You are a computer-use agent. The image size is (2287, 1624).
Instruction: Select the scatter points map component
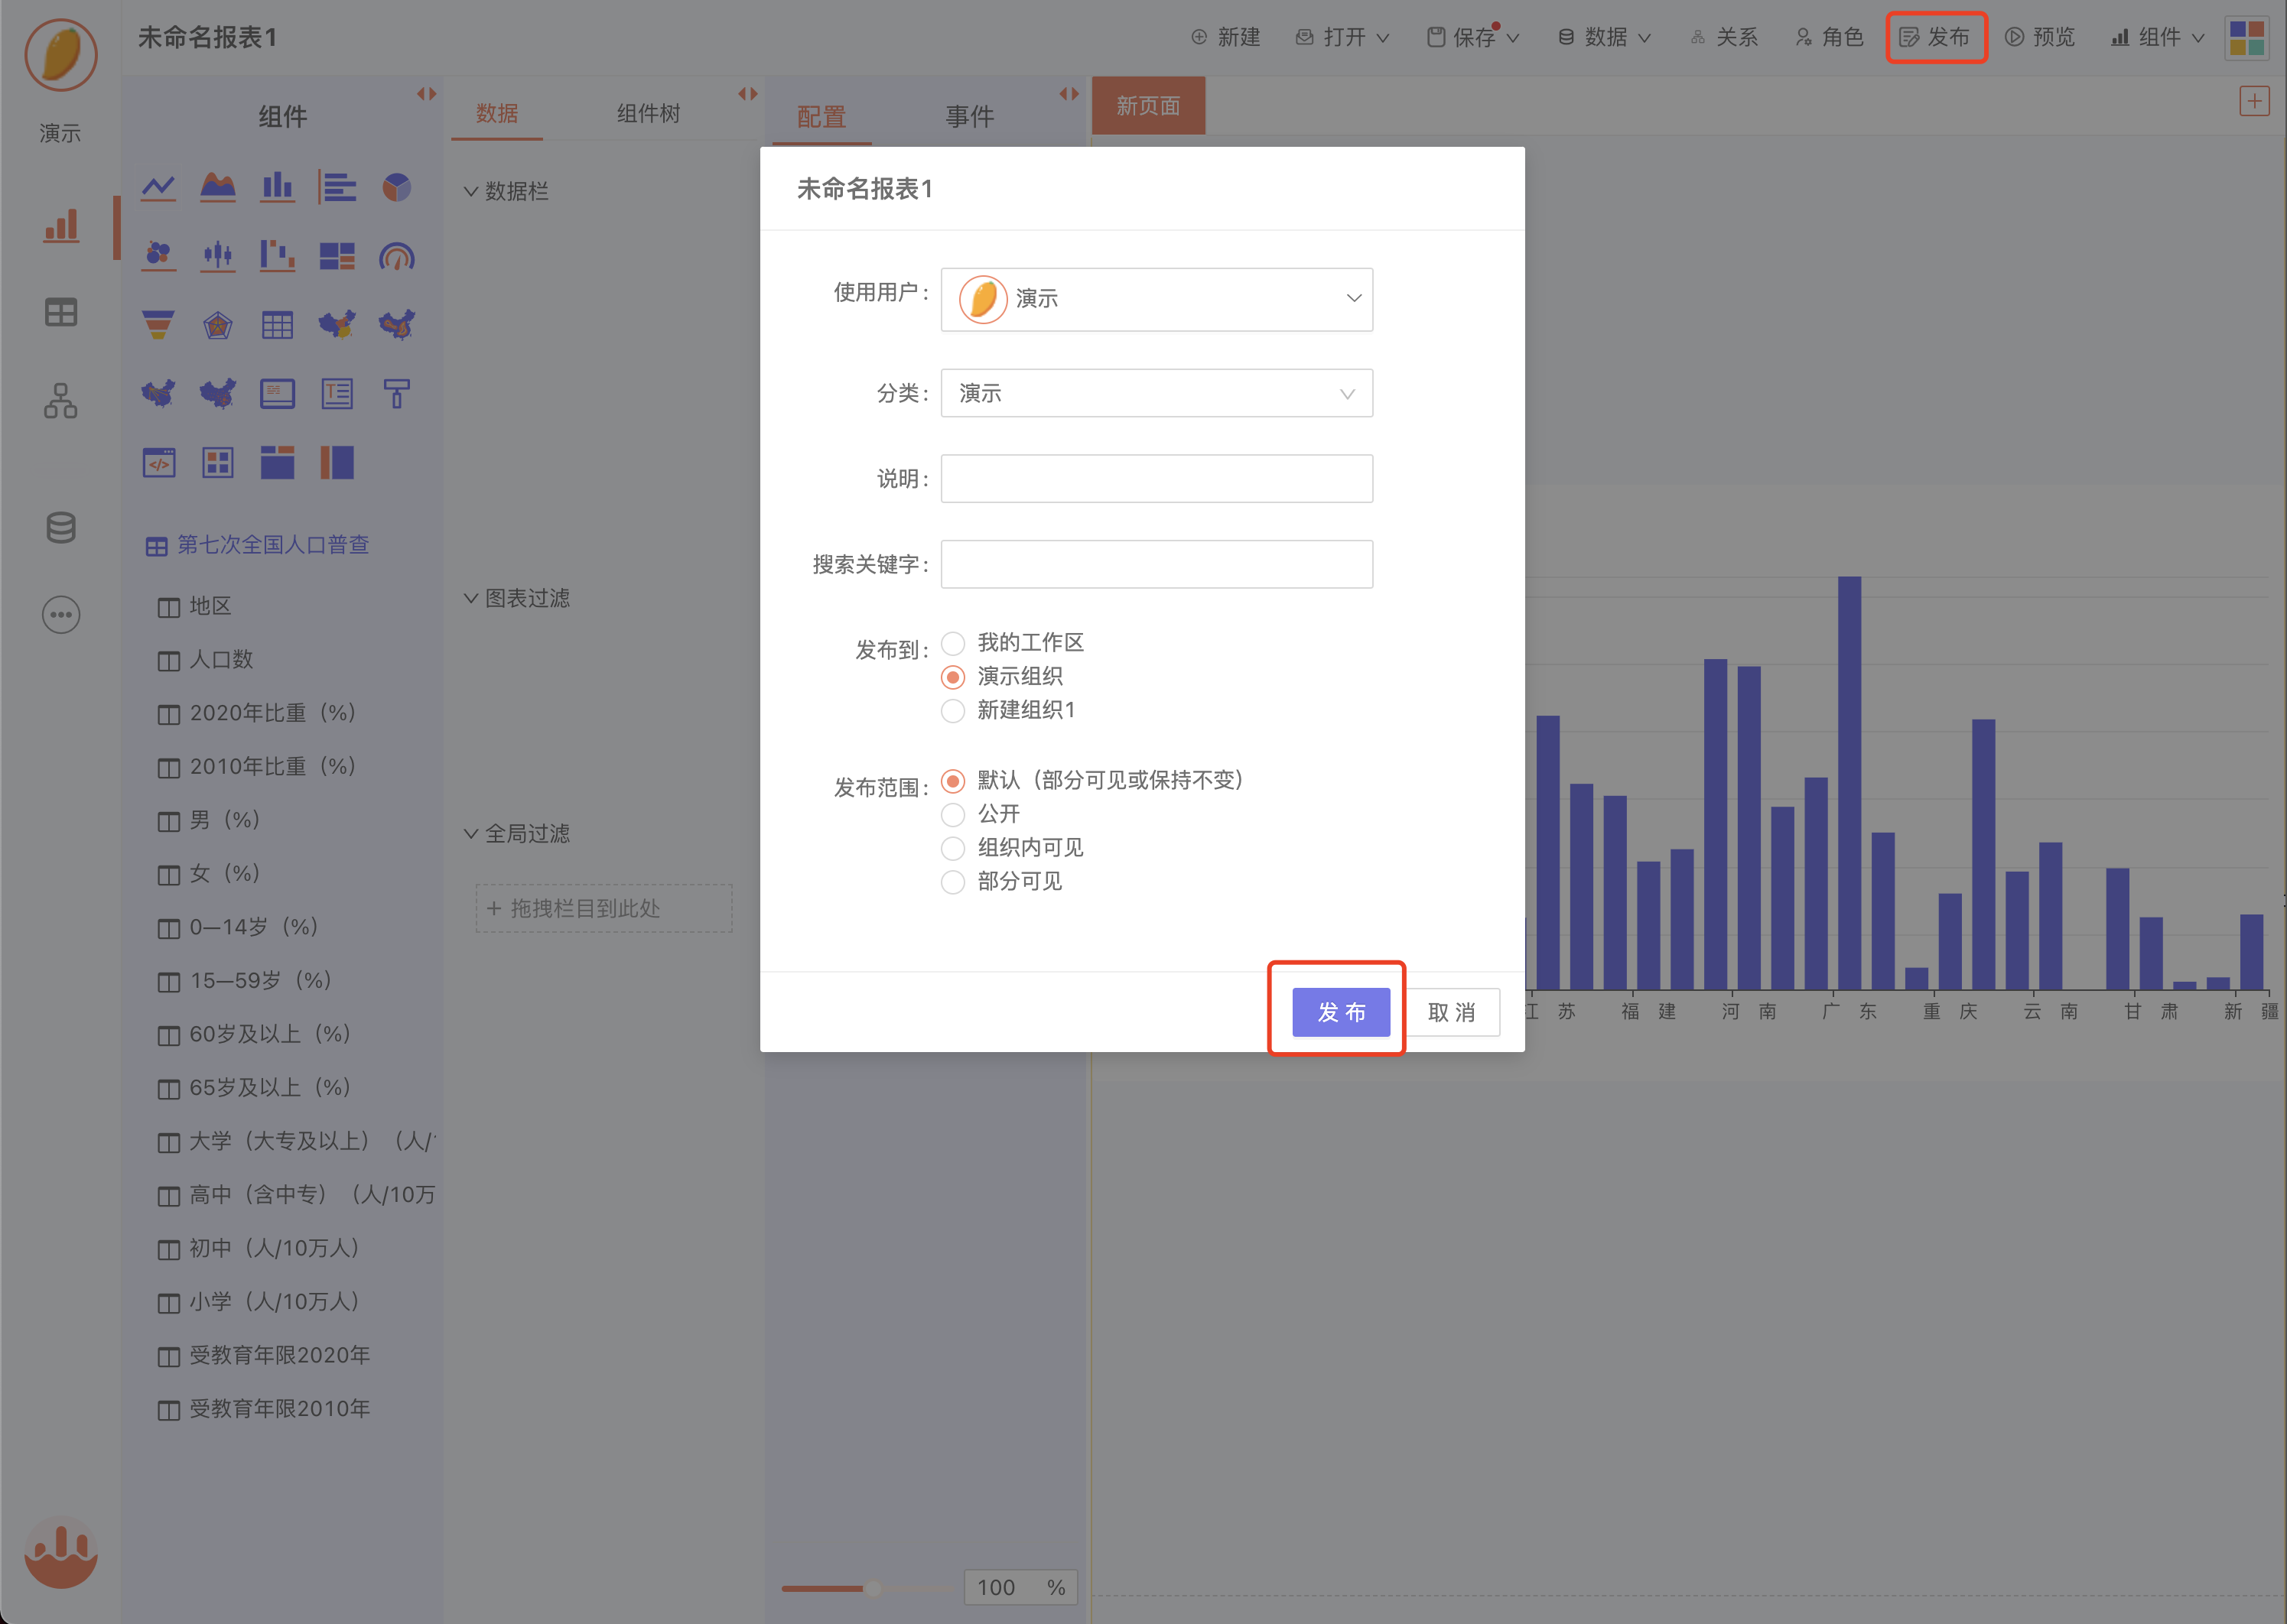pos(217,394)
